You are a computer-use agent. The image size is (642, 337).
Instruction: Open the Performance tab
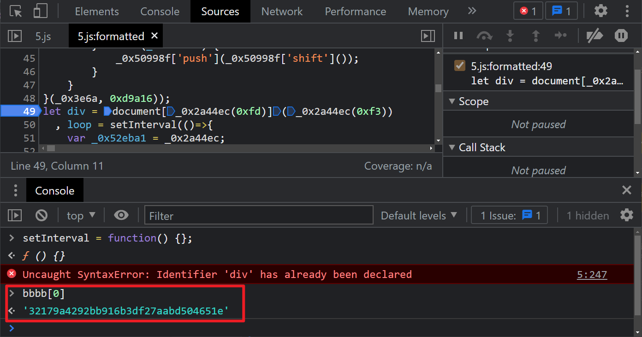356,12
